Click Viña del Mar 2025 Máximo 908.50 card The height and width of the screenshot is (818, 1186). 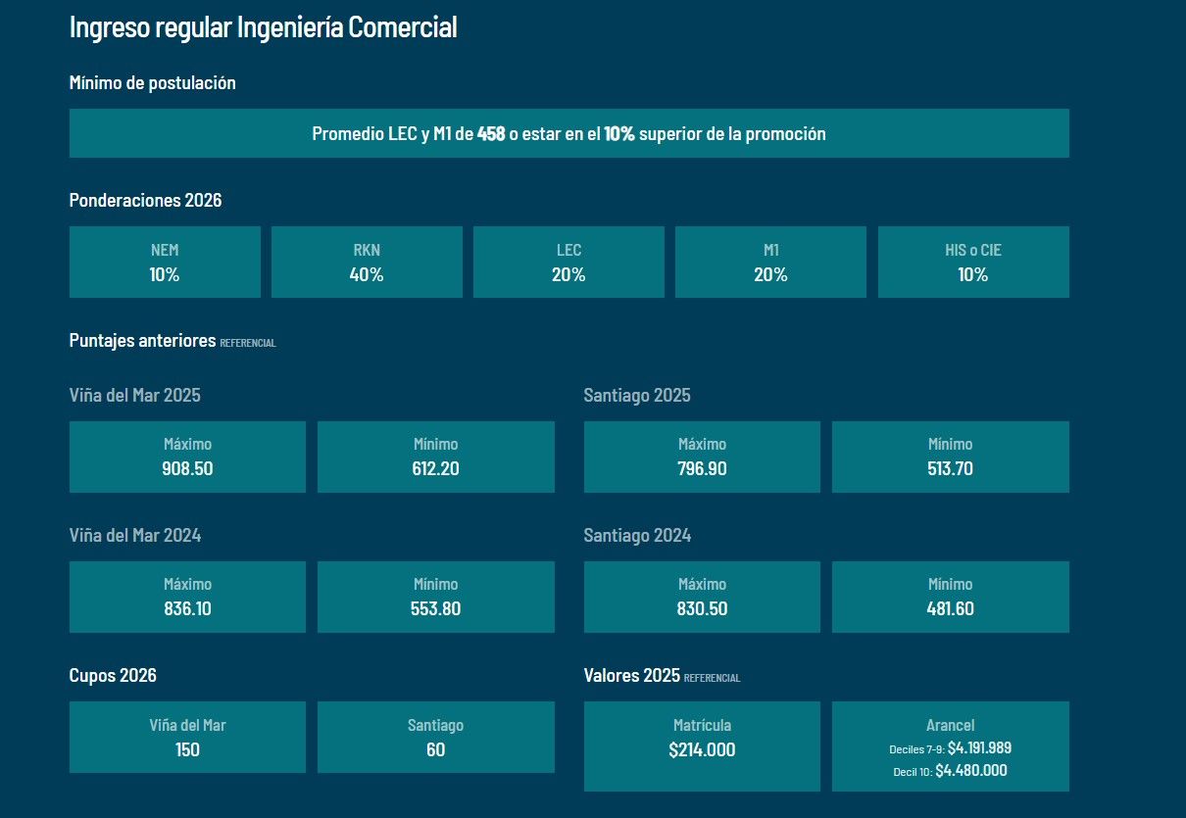(187, 457)
